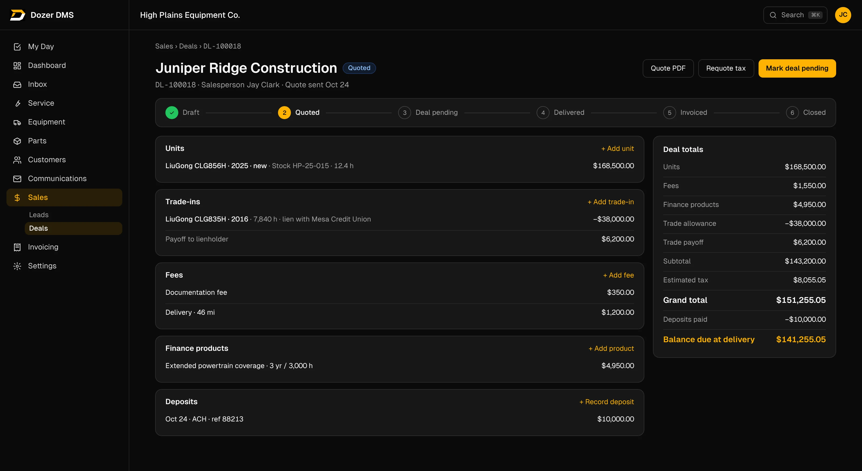Click the Dashboard grid icon
Viewport: 862px width, 471px height.
point(17,66)
